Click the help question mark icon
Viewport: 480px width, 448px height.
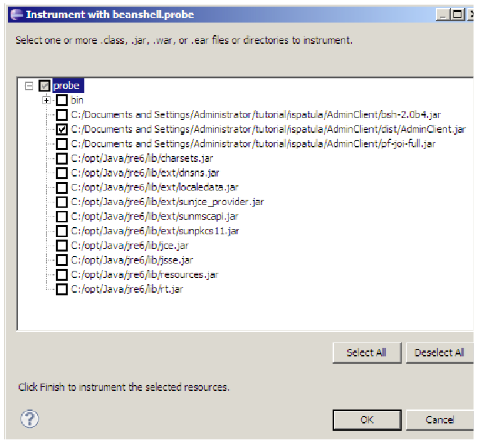point(30,419)
